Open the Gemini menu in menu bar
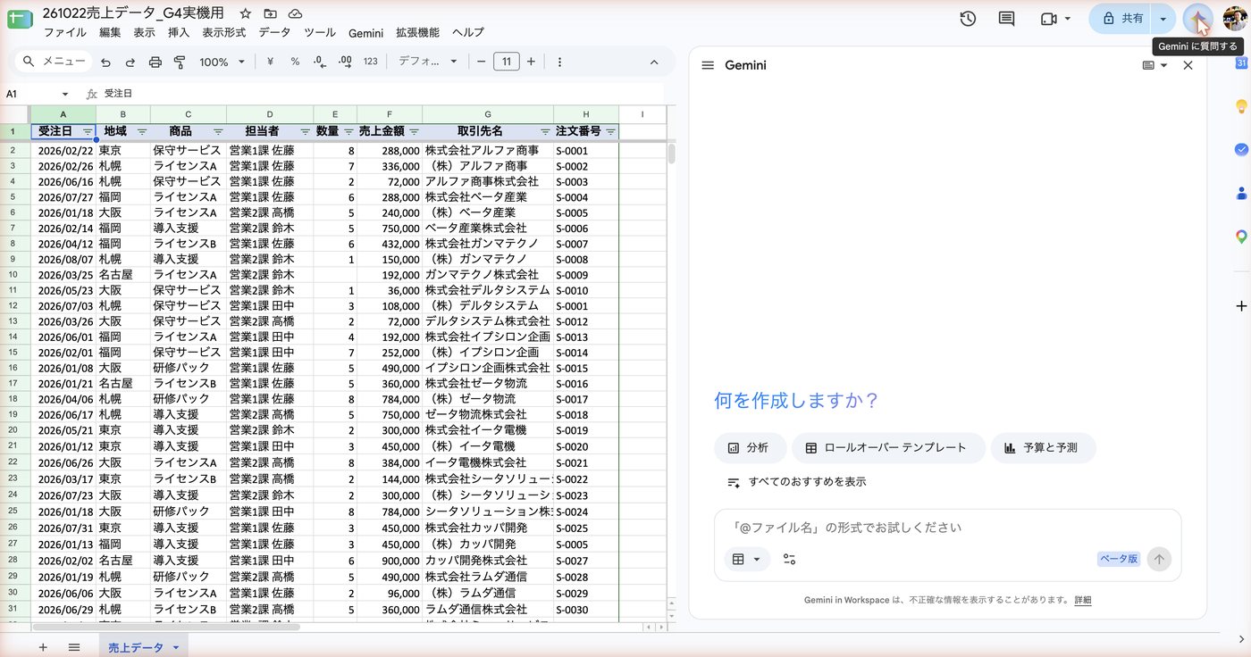Image resolution: width=1251 pixels, height=657 pixels. 365,33
